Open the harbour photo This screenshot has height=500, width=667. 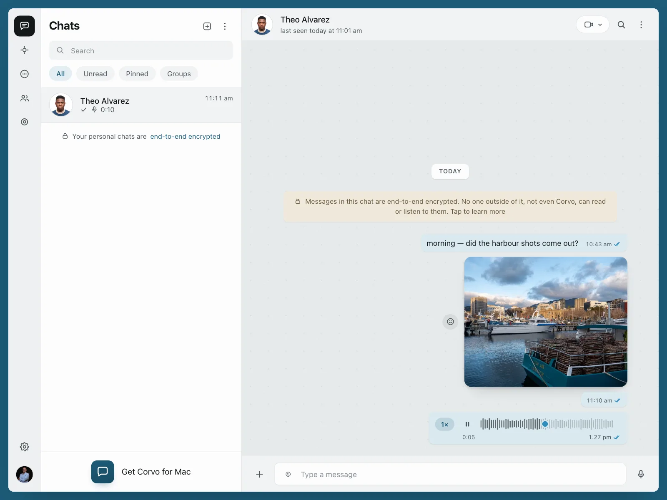point(546,322)
